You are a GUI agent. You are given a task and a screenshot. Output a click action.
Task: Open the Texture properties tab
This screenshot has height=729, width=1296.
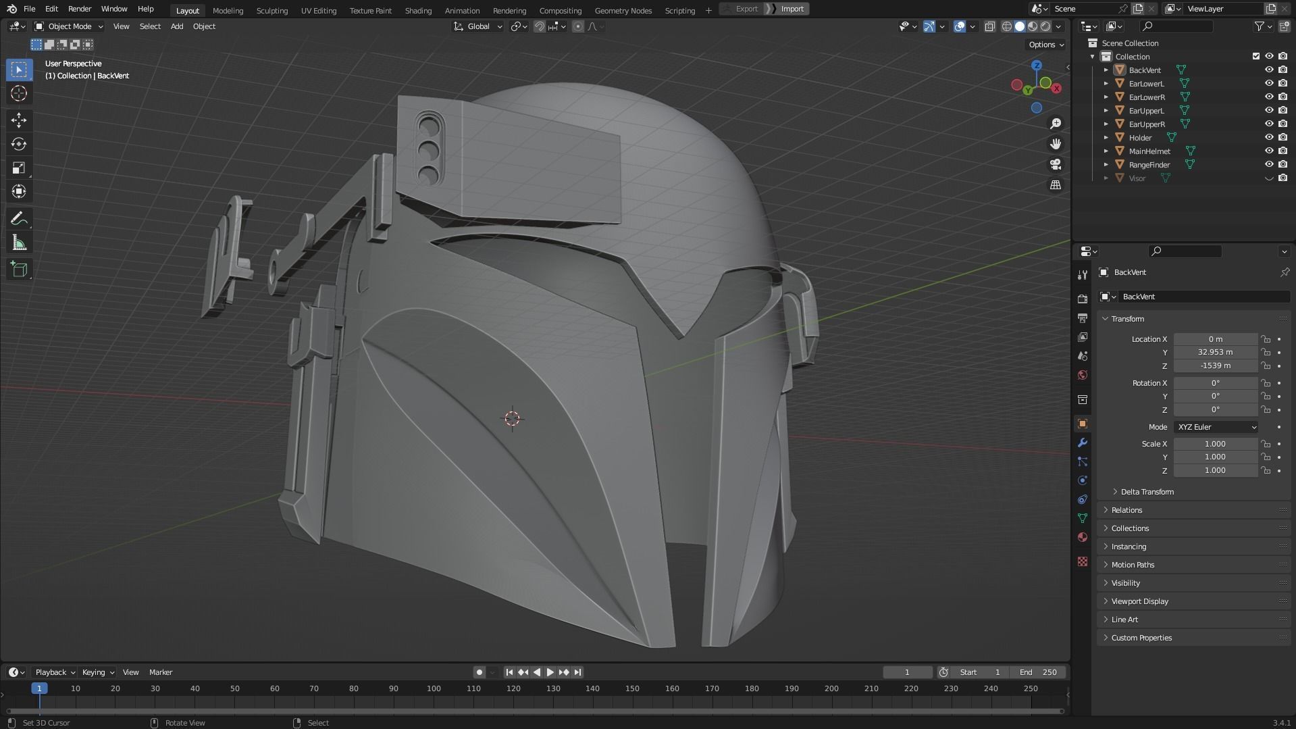pyautogui.click(x=1083, y=561)
